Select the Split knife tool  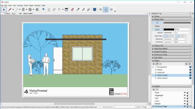pyautogui.click(x=83, y=9)
